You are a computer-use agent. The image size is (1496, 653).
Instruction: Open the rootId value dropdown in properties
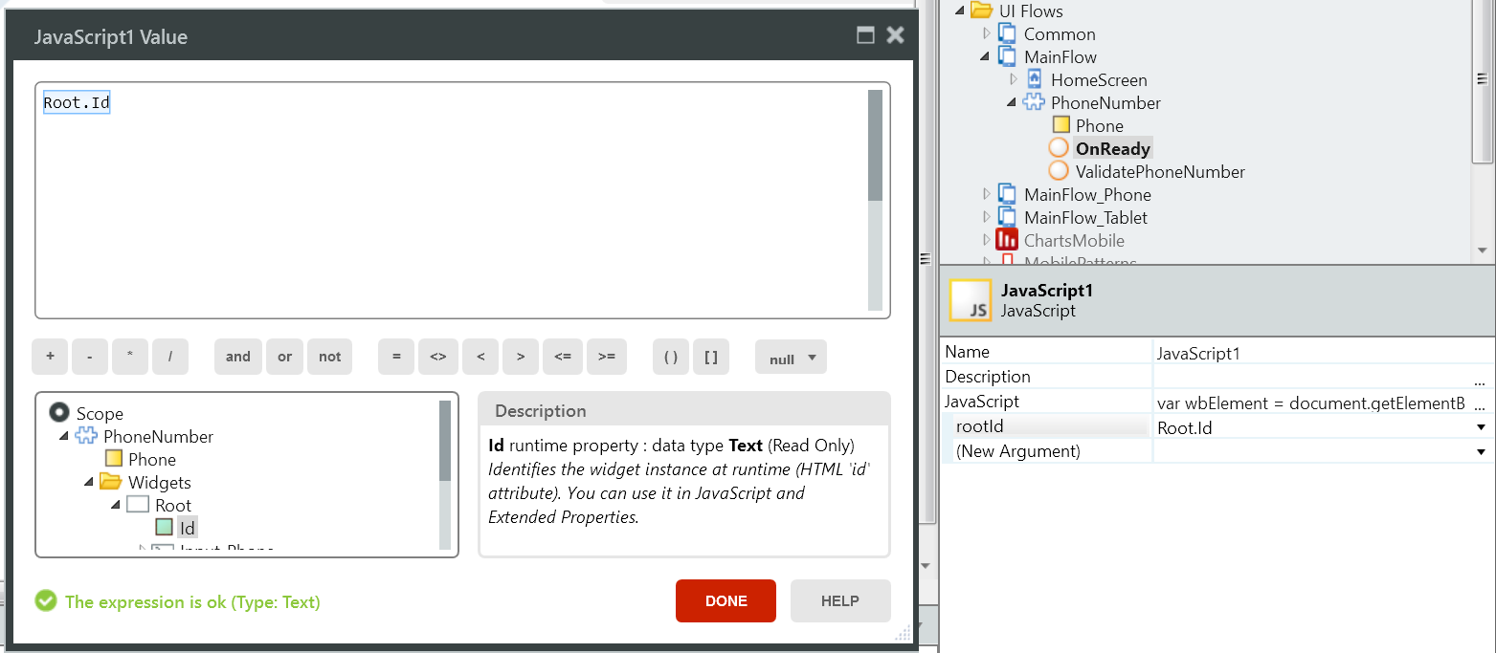pos(1481,427)
